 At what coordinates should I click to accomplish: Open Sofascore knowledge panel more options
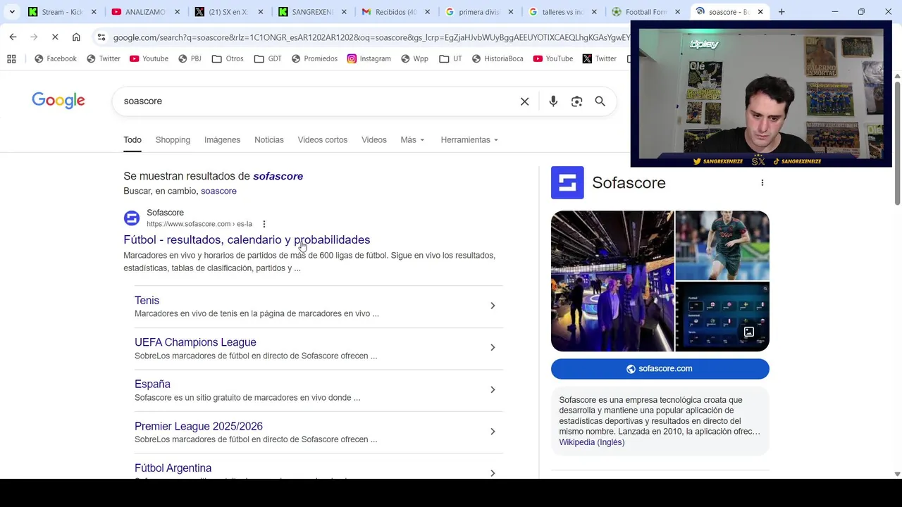coord(762,183)
